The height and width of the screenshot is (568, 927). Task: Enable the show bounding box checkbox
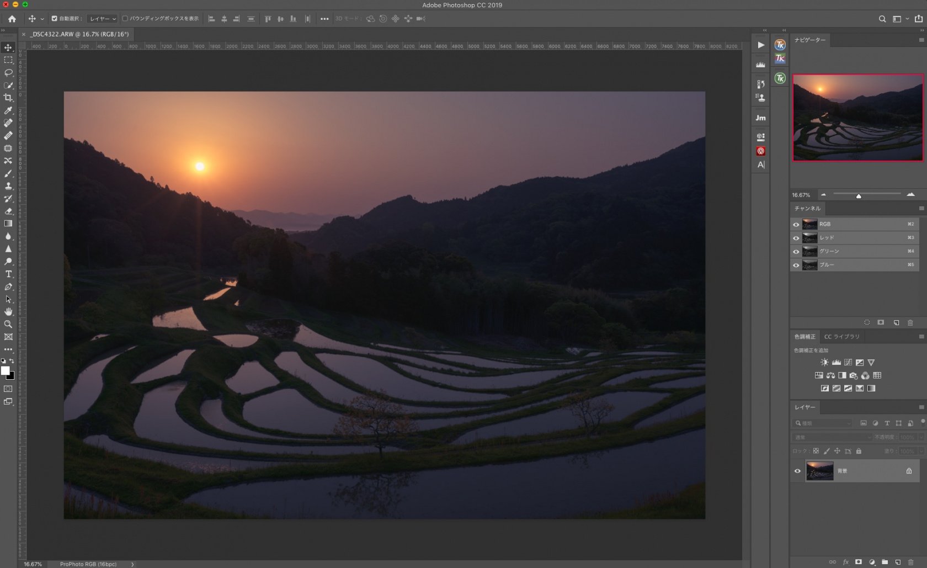click(125, 19)
